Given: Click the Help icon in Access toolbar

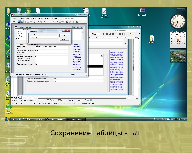Looking at the screenshot, I should click(82, 22).
